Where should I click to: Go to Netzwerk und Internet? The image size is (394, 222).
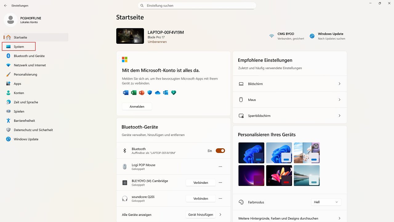[x=36, y=65]
